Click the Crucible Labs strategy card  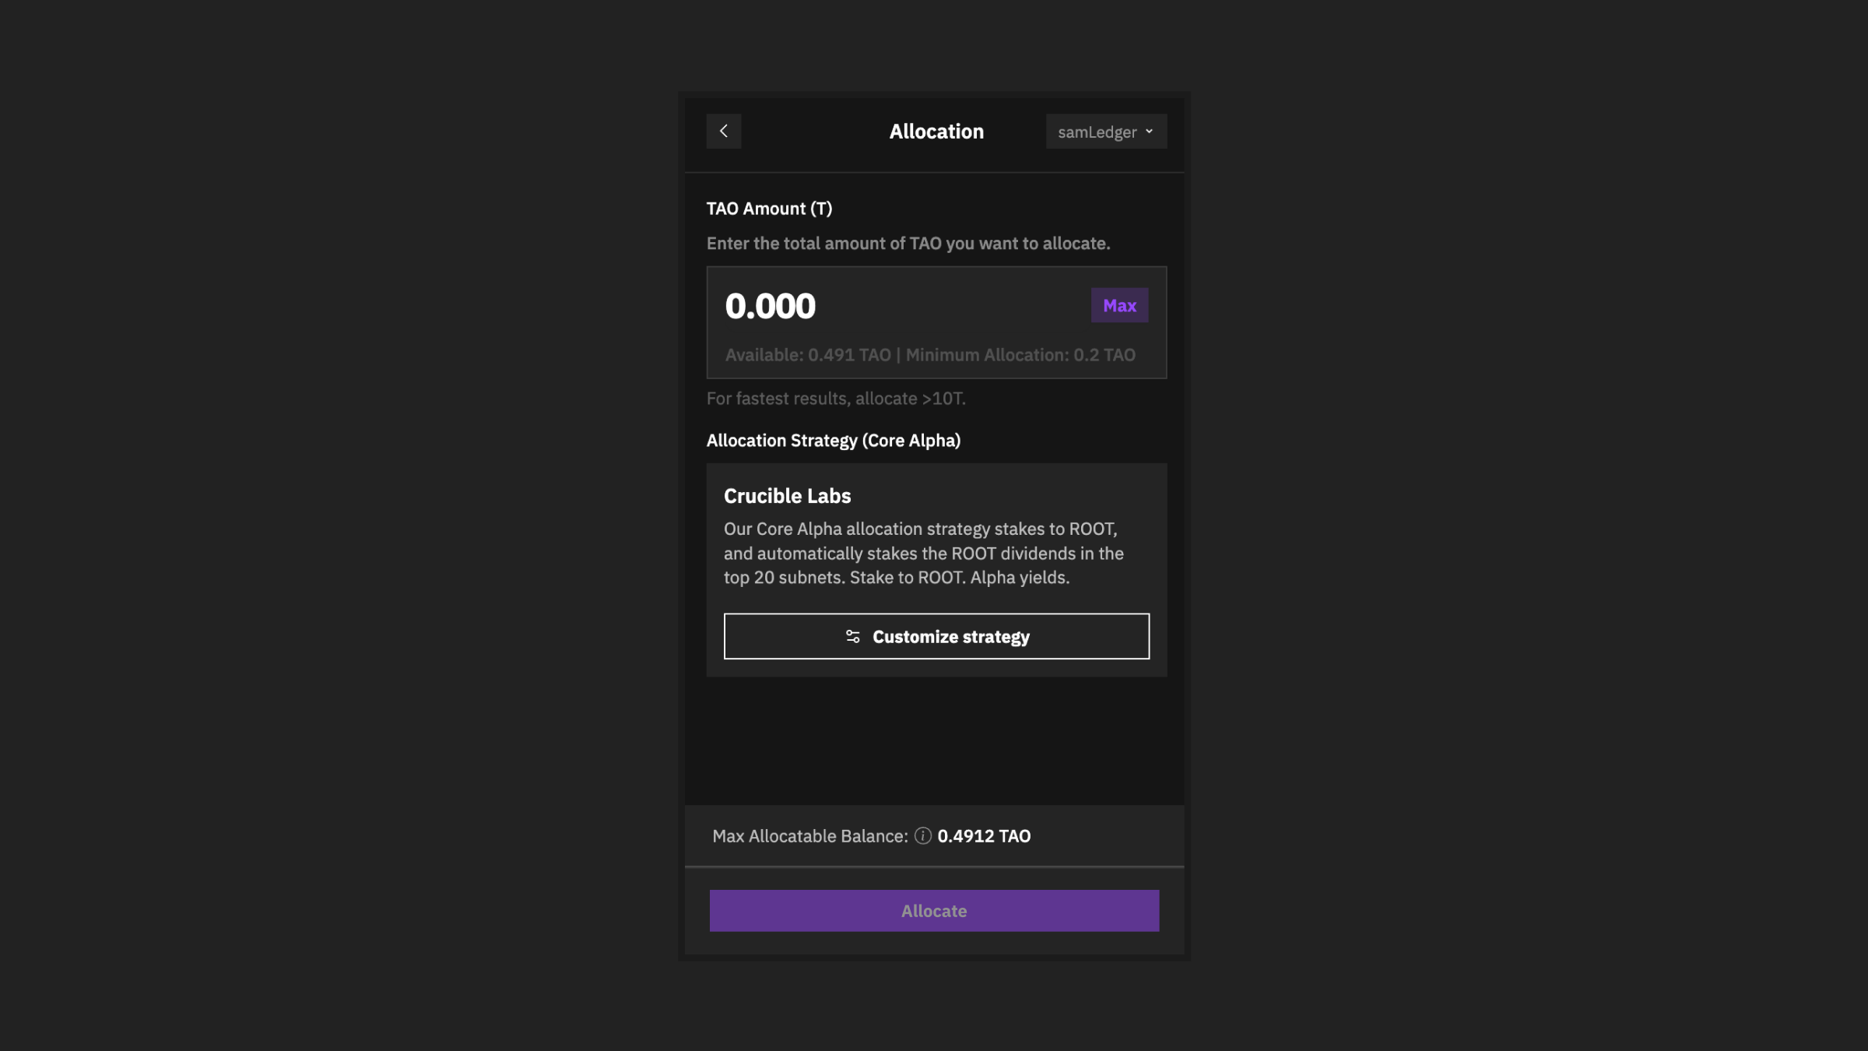(936, 545)
